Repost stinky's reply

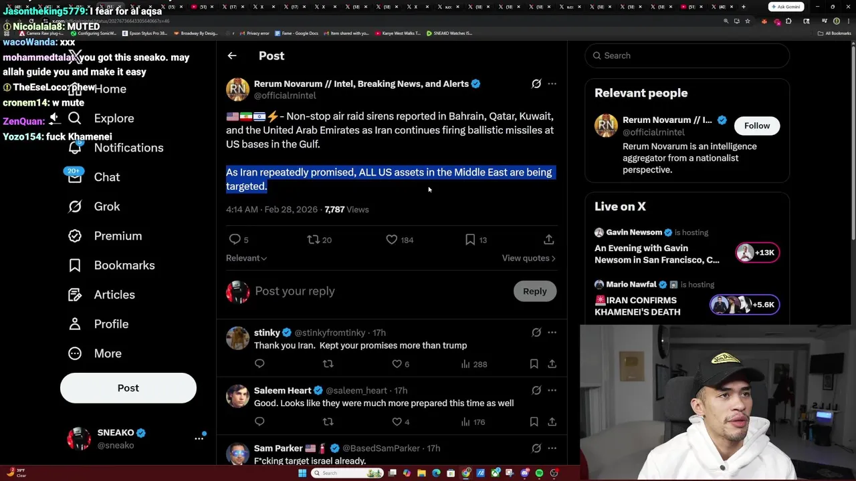328,364
